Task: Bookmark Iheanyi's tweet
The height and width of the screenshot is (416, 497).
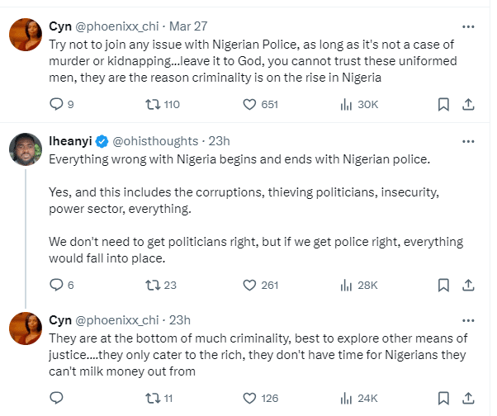Action: tap(443, 285)
